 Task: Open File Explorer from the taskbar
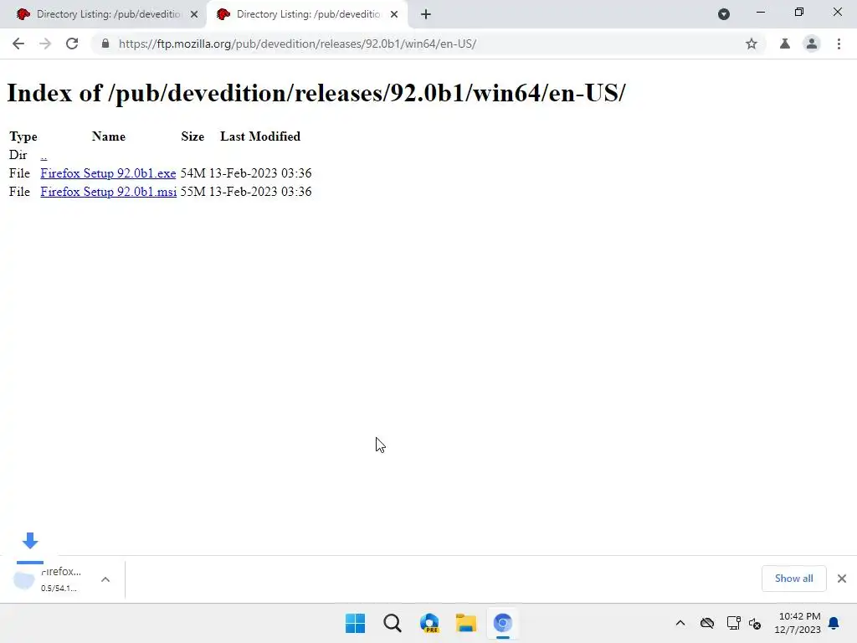[x=466, y=623]
